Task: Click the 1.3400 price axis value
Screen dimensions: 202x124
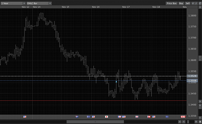Action: pos(192,105)
